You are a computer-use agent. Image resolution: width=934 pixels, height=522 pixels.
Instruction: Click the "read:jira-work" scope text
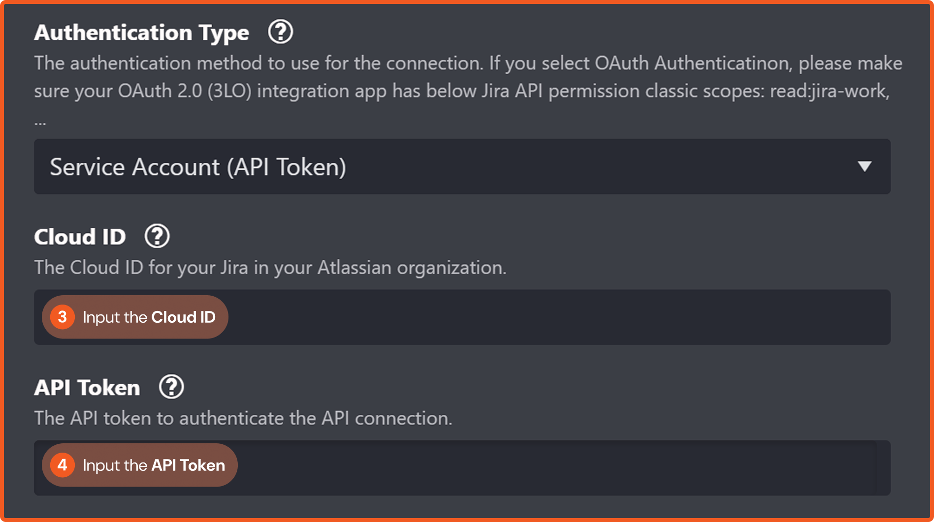829,91
